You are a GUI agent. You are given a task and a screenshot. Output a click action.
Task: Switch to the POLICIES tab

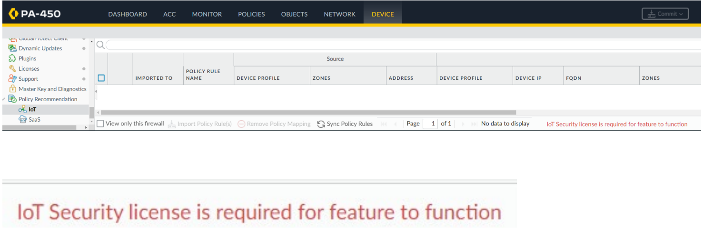[251, 14]
